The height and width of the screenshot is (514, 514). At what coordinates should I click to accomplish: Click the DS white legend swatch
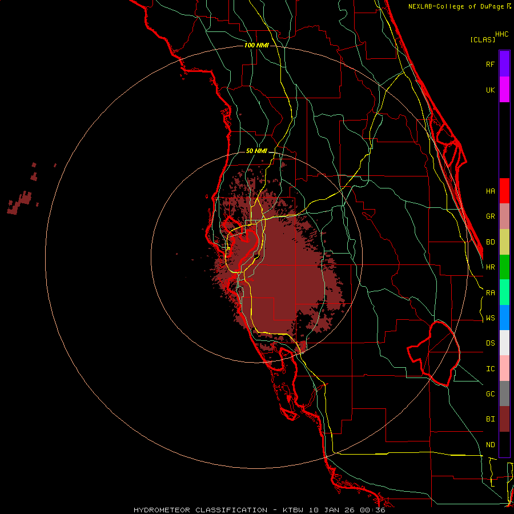point(504,343)
